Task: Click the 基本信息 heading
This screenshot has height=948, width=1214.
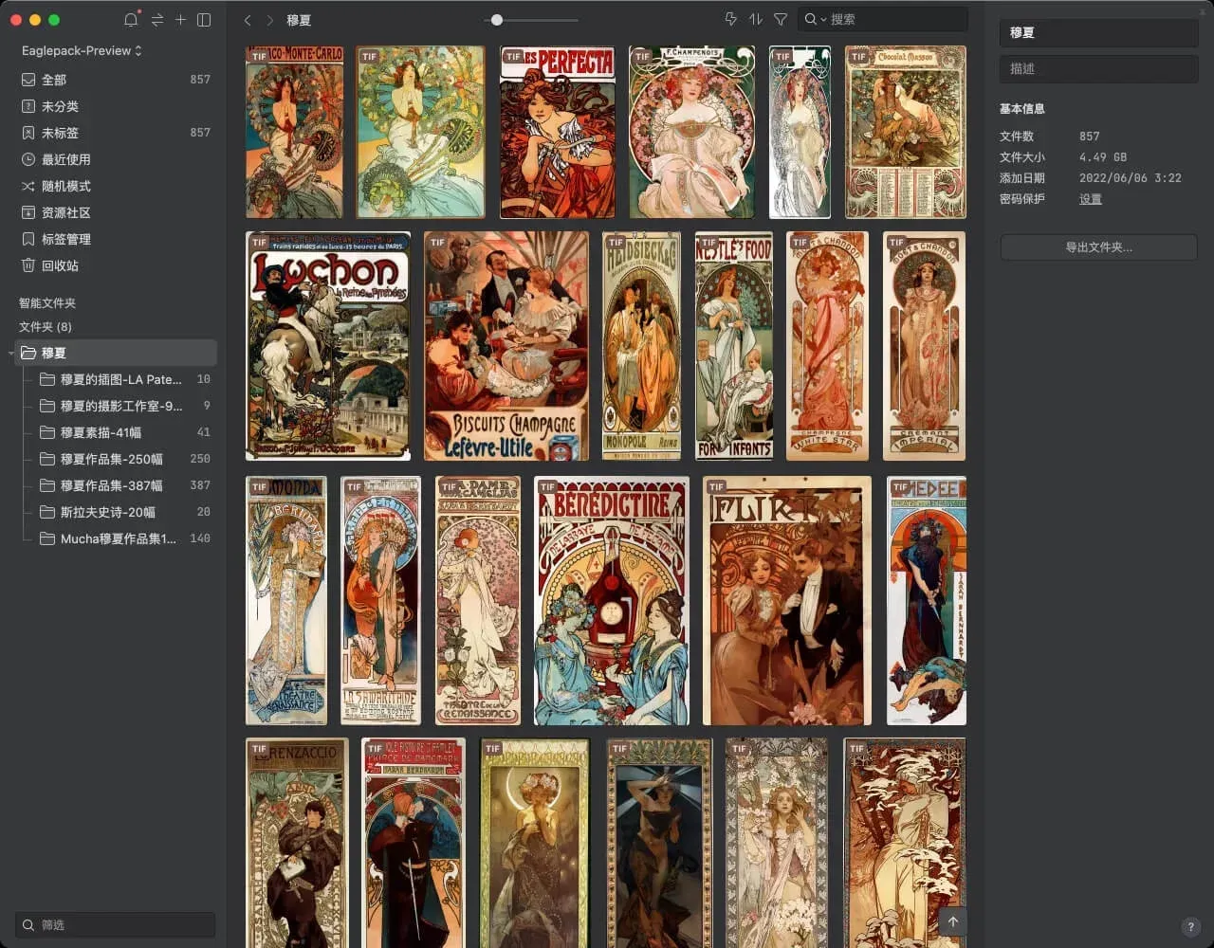Action: [1022, 109]
